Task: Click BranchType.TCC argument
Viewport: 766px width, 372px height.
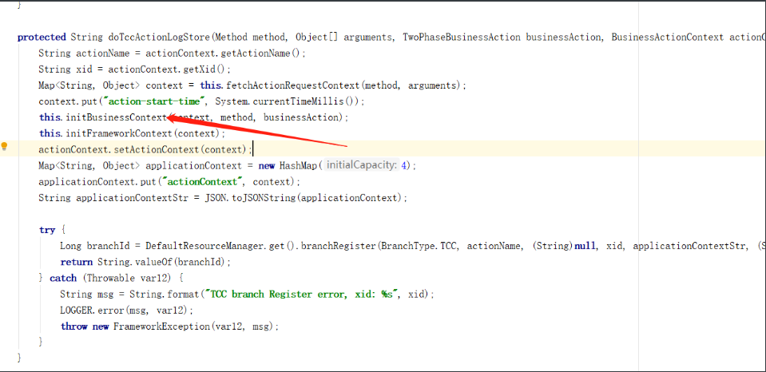Action: 419,246
